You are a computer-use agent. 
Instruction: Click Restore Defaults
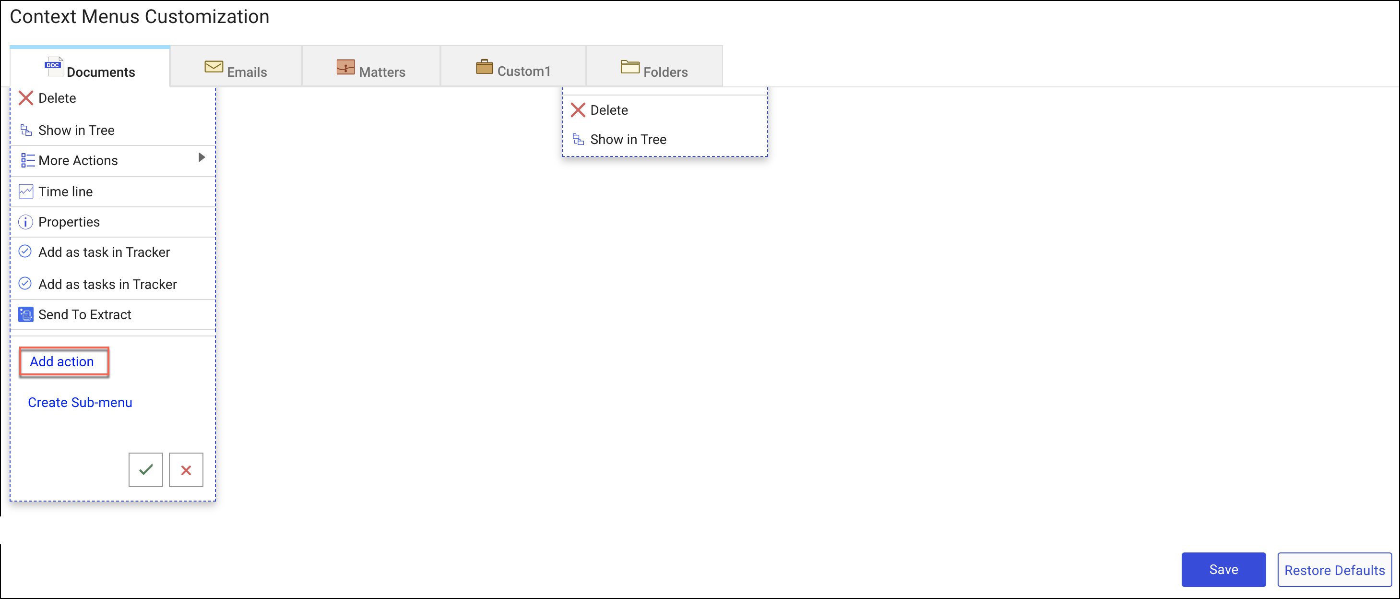point(1334,570)
